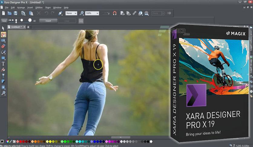The image size is (253, 147).
Task: Click the greyed right arrow button
Action: pos(169,13)
